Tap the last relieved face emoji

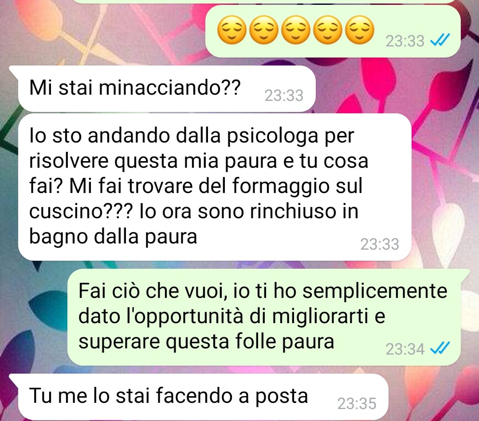click(360, 30)
